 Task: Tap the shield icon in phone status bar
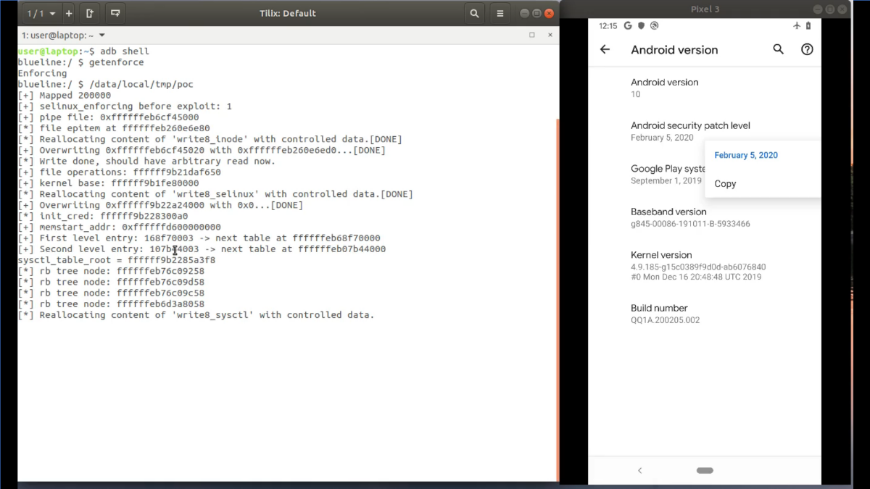click(x=641, y=25)
